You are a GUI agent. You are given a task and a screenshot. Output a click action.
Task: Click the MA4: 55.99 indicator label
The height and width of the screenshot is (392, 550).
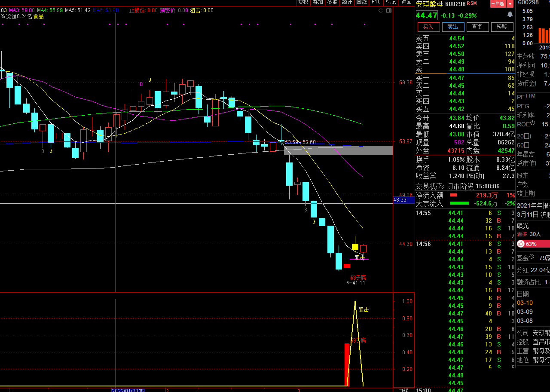click(50, 10)
